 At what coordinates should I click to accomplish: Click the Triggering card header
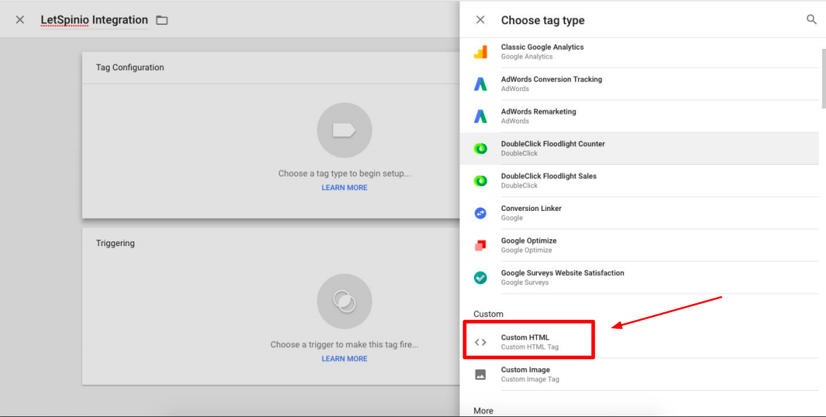click(x=271, y=243)
